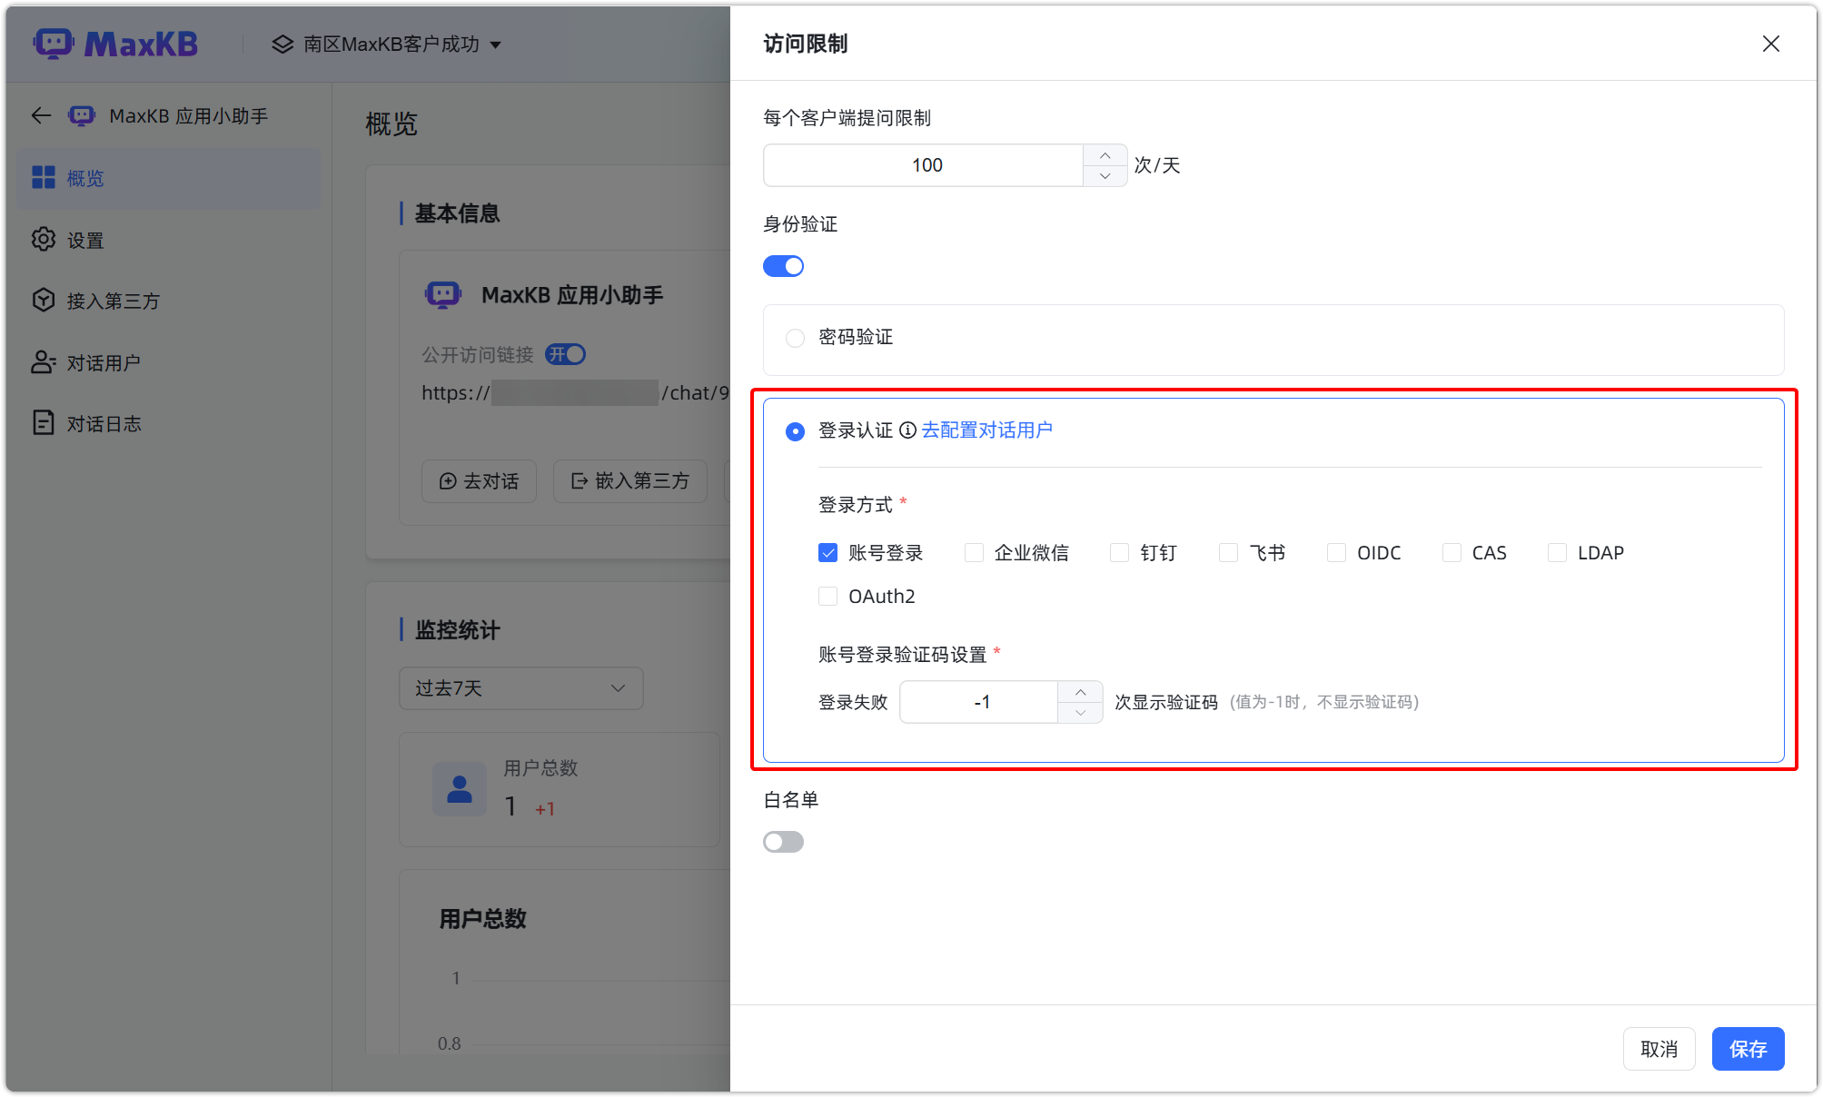Select the 登录认证 radio option
The height and width of the screenshot is (1097, 1823).
(795, 430)
